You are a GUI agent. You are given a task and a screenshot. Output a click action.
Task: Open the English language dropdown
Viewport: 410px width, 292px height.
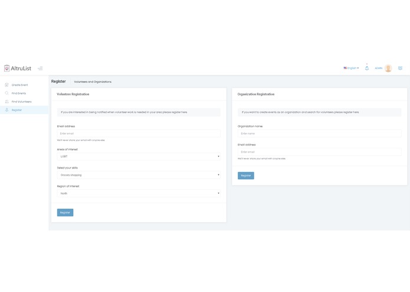tap(351, 68)
